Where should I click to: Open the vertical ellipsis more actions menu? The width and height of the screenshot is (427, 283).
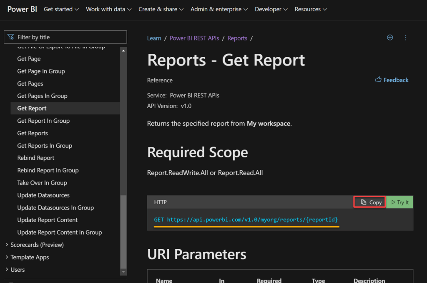coord(405,38)
